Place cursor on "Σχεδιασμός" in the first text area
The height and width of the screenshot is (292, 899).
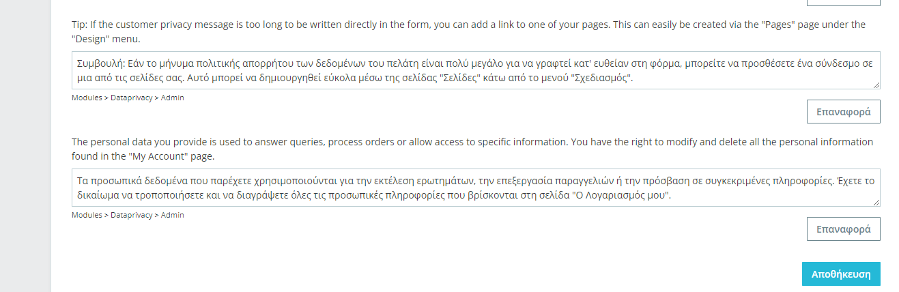603,79
